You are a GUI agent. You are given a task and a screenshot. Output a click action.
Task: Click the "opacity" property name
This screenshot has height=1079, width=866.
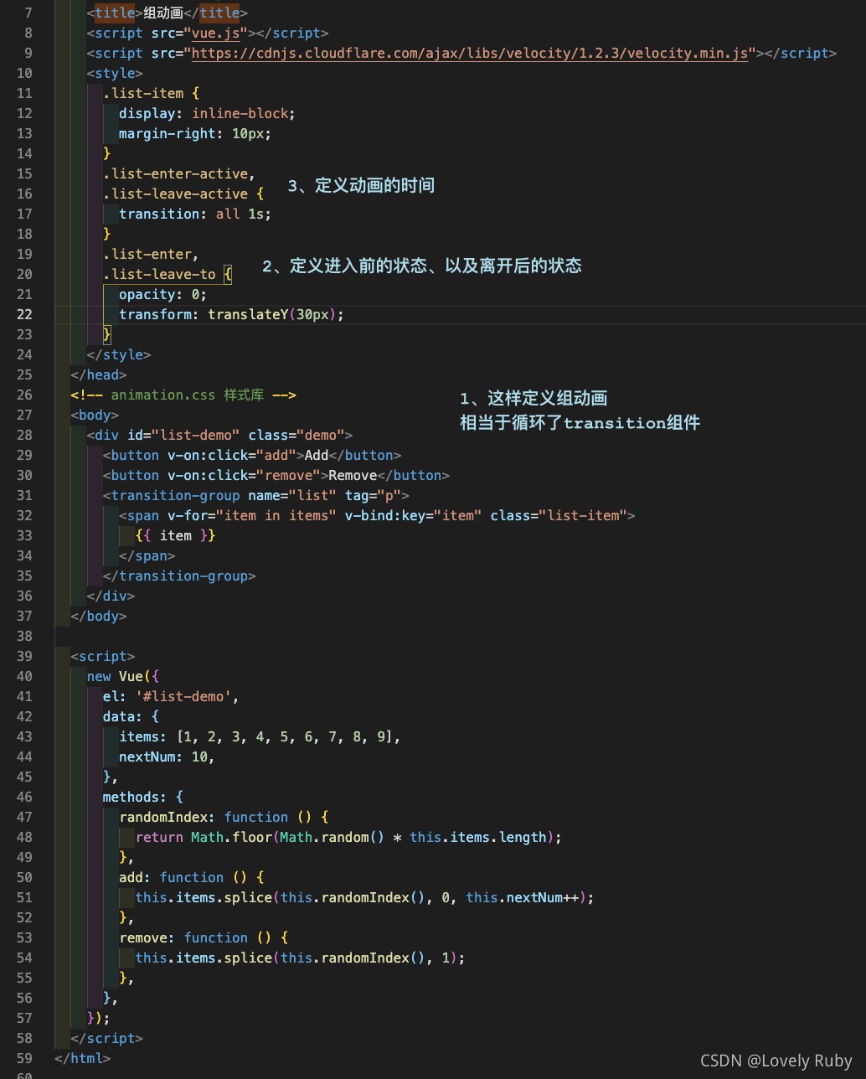[147, 294]
